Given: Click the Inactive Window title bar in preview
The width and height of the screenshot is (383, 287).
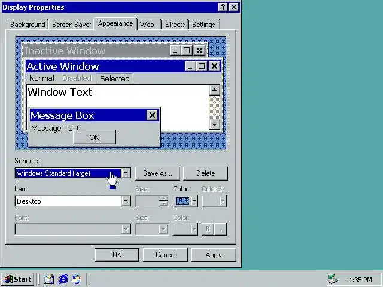Looking at the screenshot, I should tap(96, 51).
